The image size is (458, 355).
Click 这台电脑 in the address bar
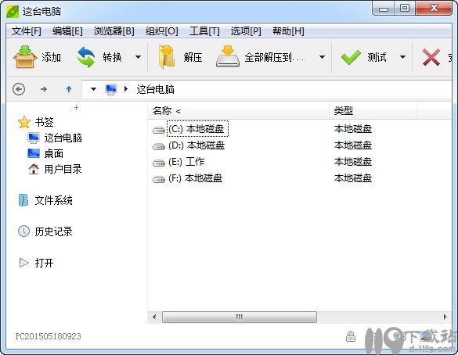click(155, 89)
